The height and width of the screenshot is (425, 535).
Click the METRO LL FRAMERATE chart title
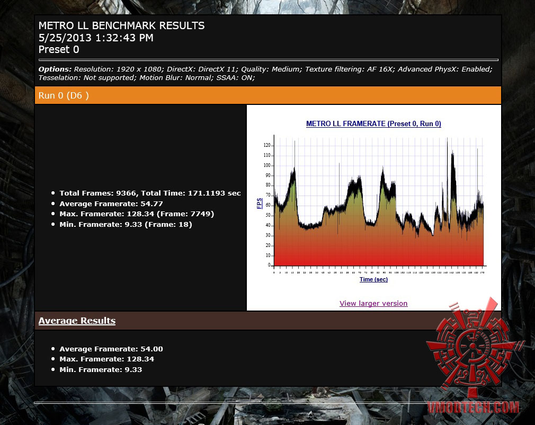pos(373,123)
